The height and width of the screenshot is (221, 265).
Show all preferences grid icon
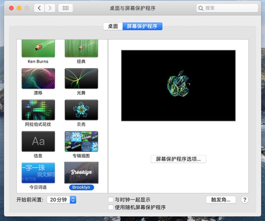(x=66, y=8)
